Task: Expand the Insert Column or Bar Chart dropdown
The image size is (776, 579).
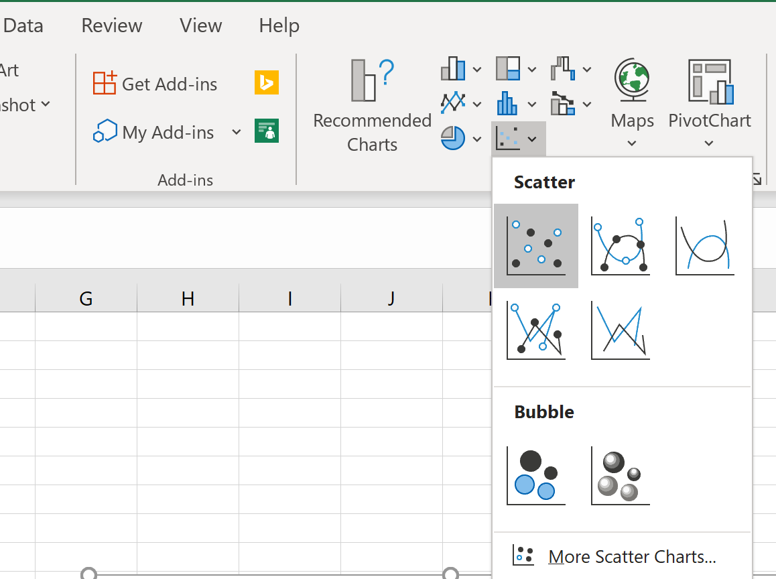Action: coord(462,69)
